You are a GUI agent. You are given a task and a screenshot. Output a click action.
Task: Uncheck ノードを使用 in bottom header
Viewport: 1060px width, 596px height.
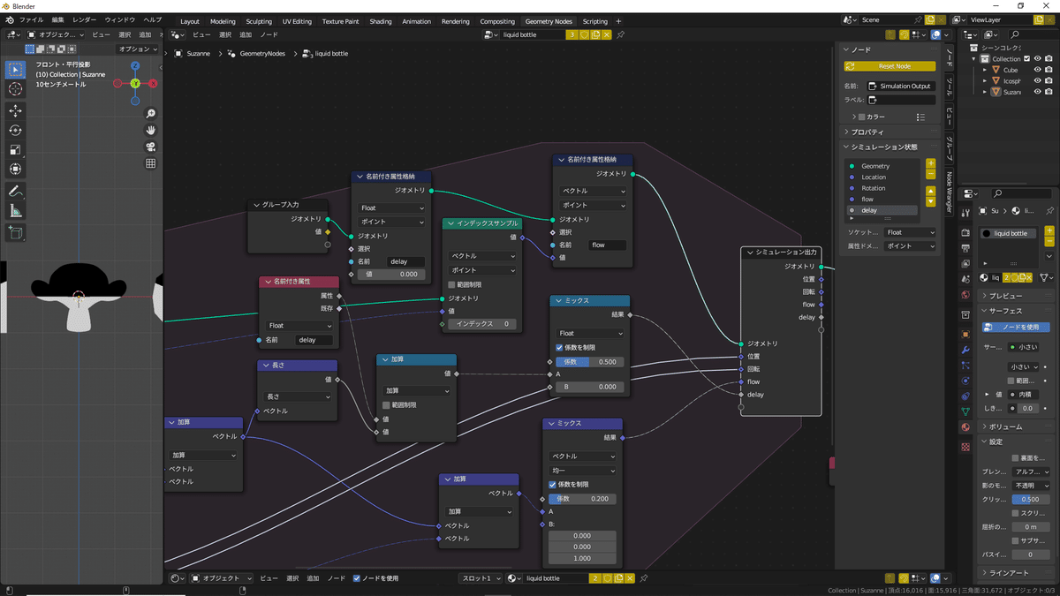[x=357, y=578]
